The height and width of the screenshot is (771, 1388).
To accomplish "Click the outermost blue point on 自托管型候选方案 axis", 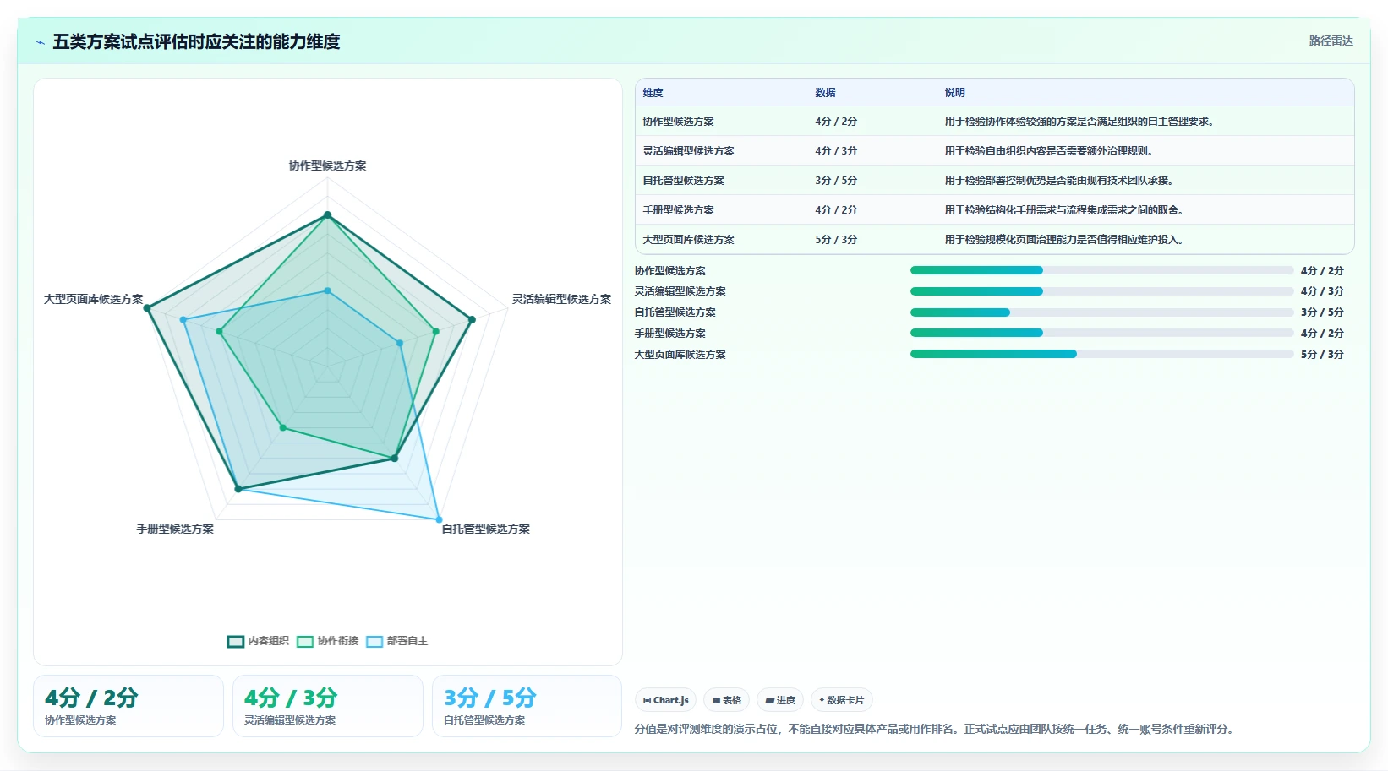I will [x=439, y=519].
